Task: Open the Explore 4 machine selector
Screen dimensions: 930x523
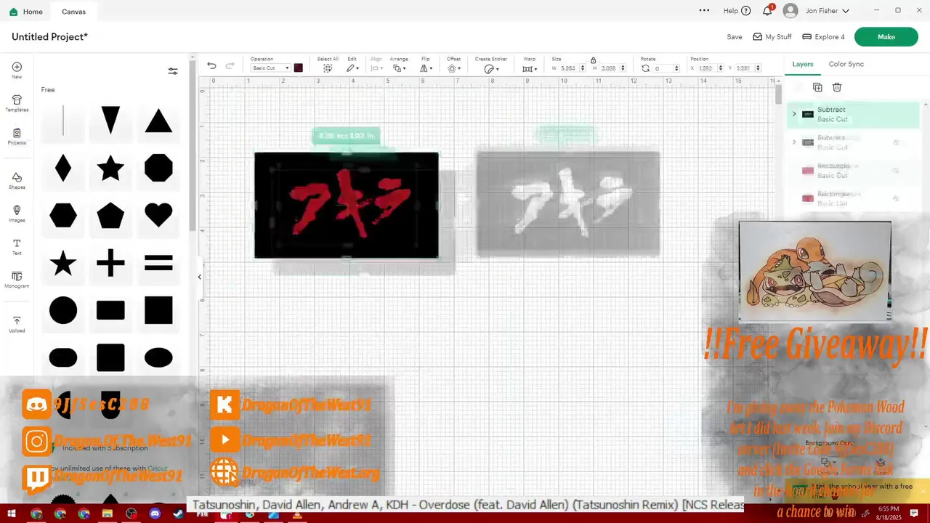Action: 823,37
